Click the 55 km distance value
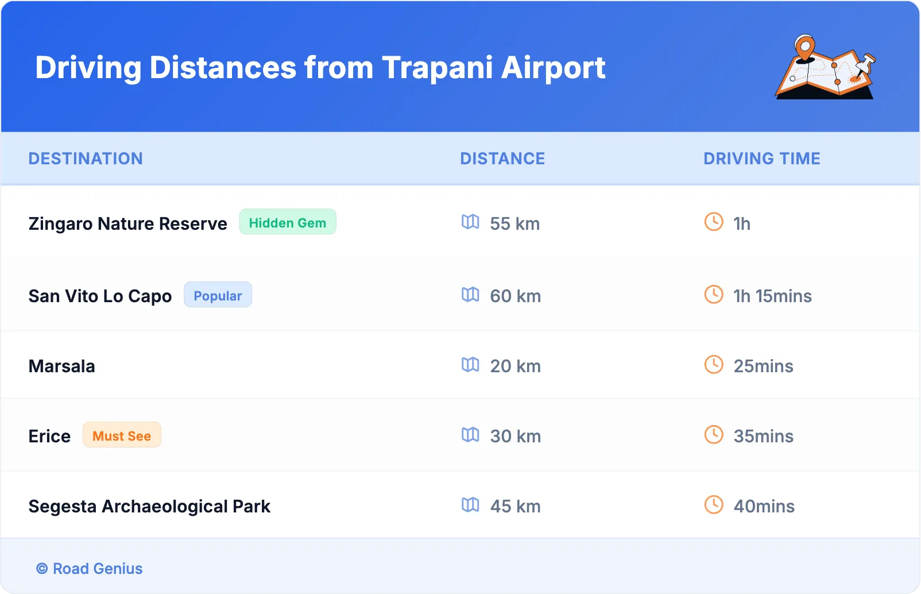Viewport: 921px width, 594px height. [515, 223]
